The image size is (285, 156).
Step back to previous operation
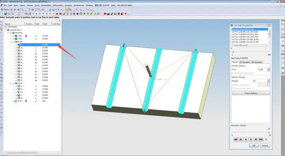241,139
